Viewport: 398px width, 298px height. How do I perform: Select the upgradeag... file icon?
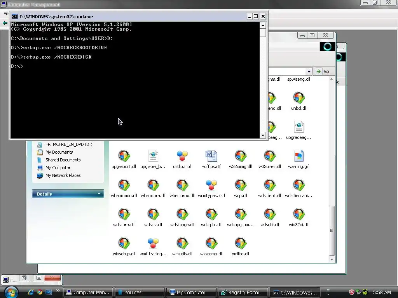pyautogui.click(x=299, y=127)
